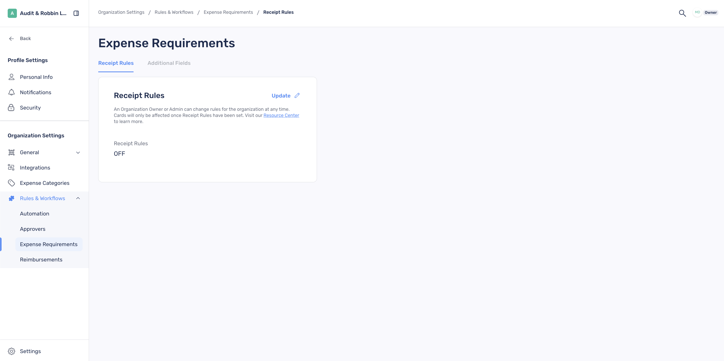Click the General settings icon
Viewport: 724px width, 361px height.
[11, 152]
